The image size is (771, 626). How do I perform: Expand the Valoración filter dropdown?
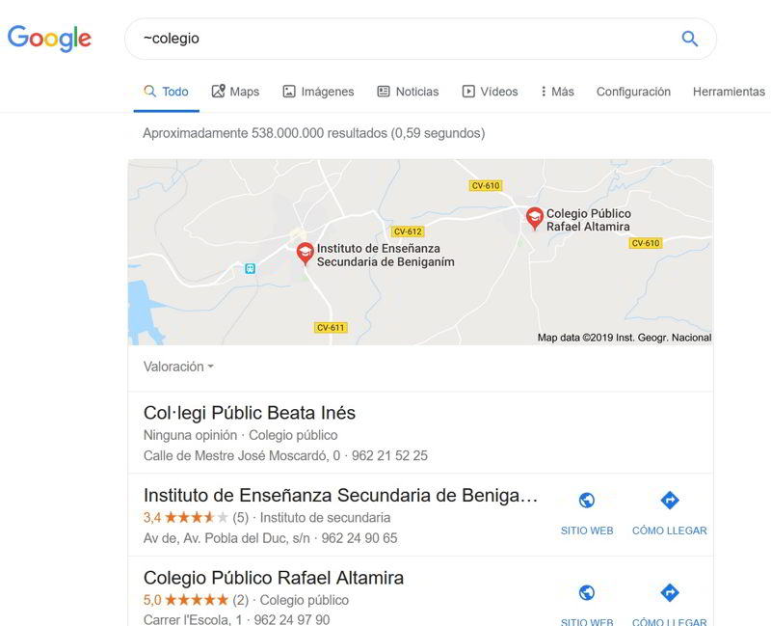click(x=178, y=367)
